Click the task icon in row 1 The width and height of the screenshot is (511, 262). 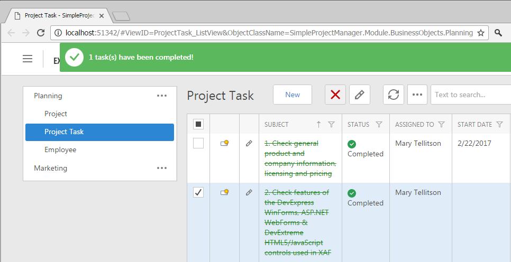[x=224, y=143]
